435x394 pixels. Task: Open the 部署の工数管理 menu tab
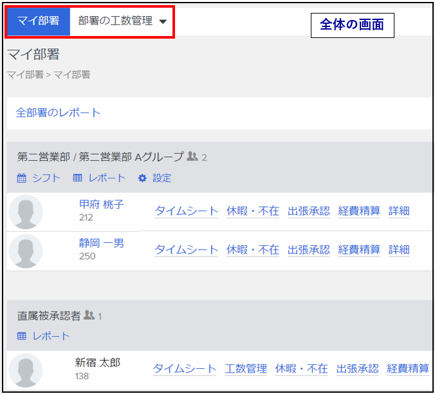(x=116, y=21)
